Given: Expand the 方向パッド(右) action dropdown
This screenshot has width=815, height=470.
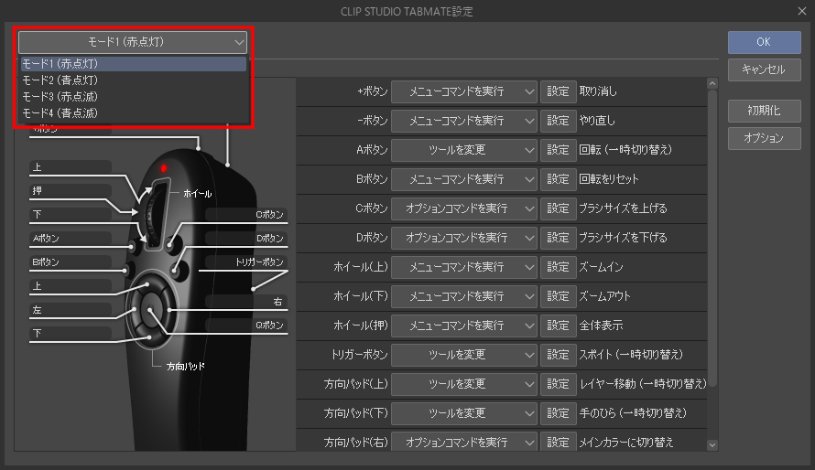Looking at the screenshot, I should tap(464, 442).
